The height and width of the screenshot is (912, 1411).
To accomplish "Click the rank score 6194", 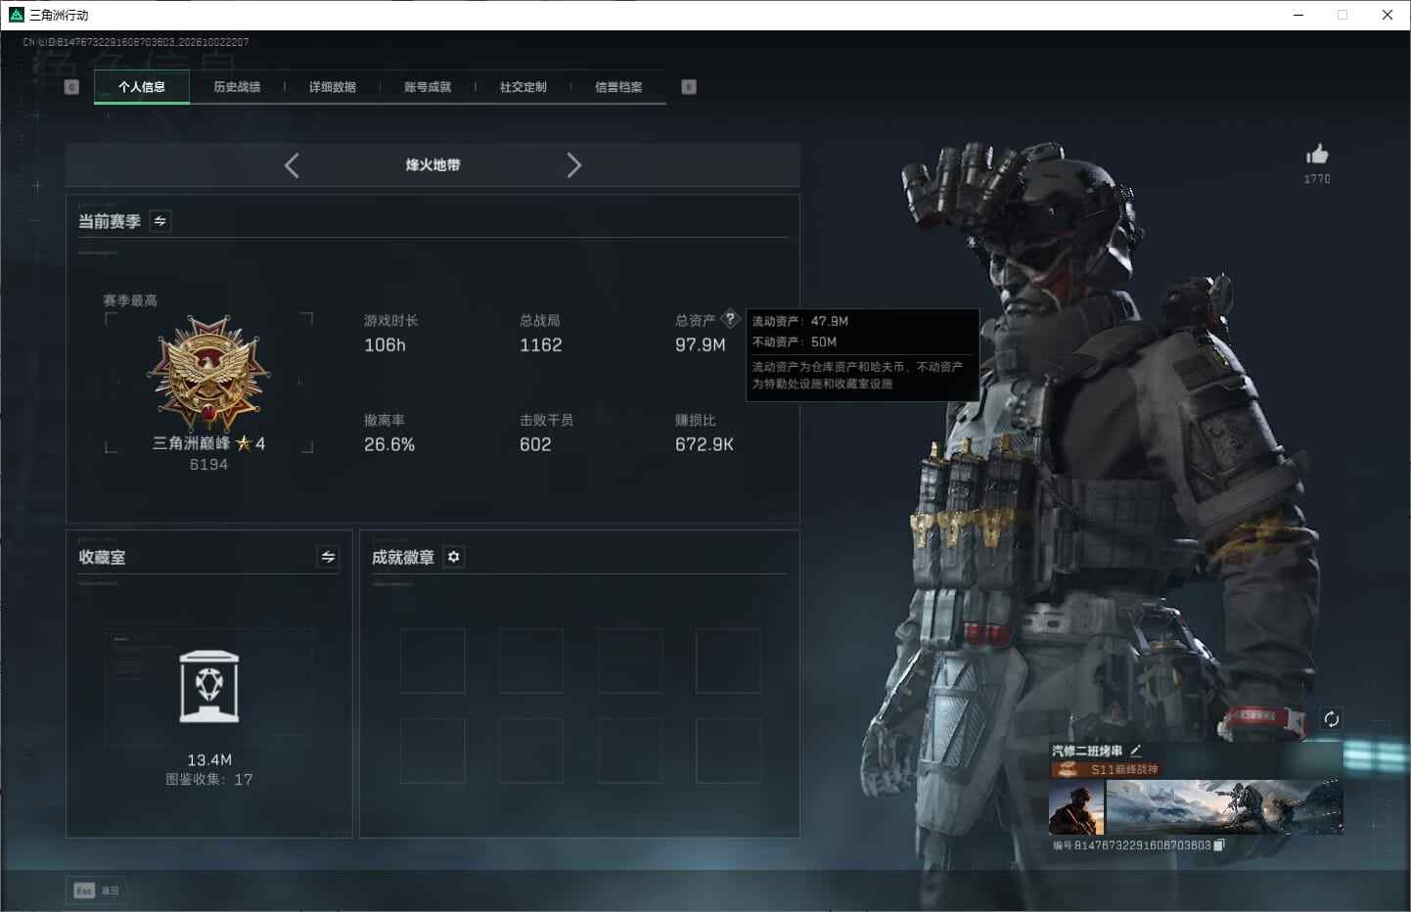I will click(208, 465).
